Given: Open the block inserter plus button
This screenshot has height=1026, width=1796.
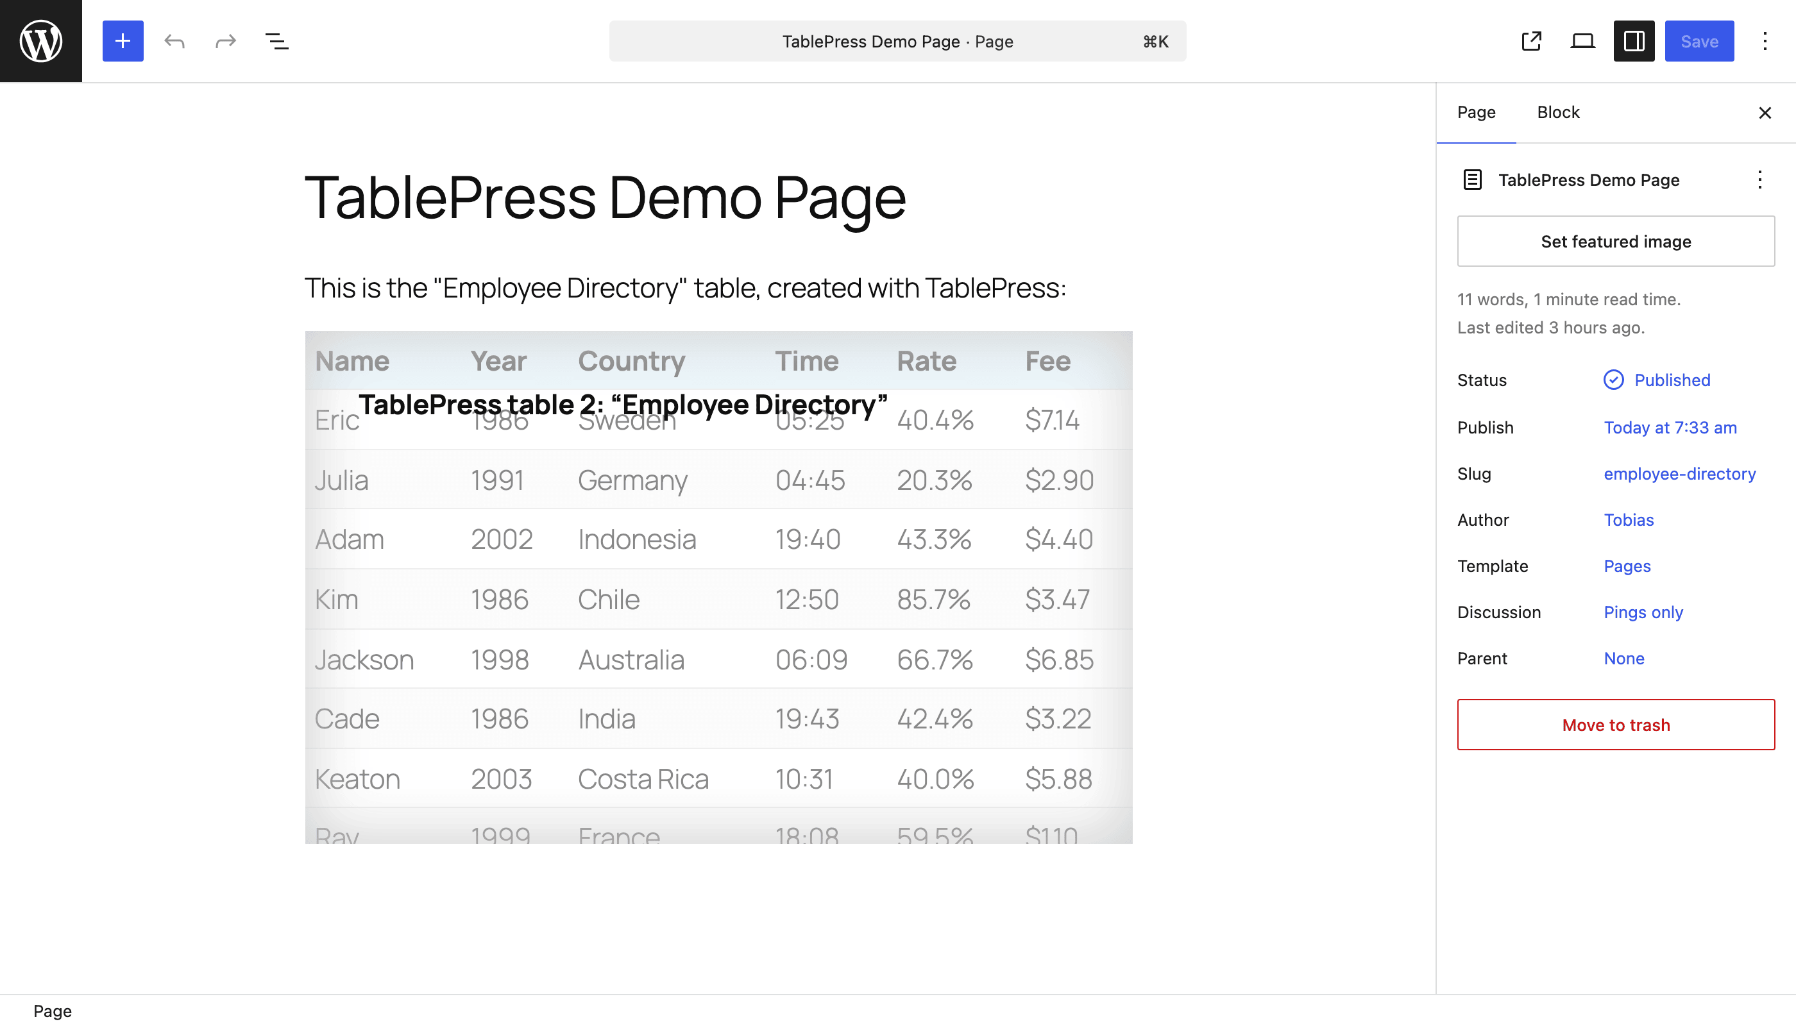Looking at the screenshot, I should [x=123, y=41].
